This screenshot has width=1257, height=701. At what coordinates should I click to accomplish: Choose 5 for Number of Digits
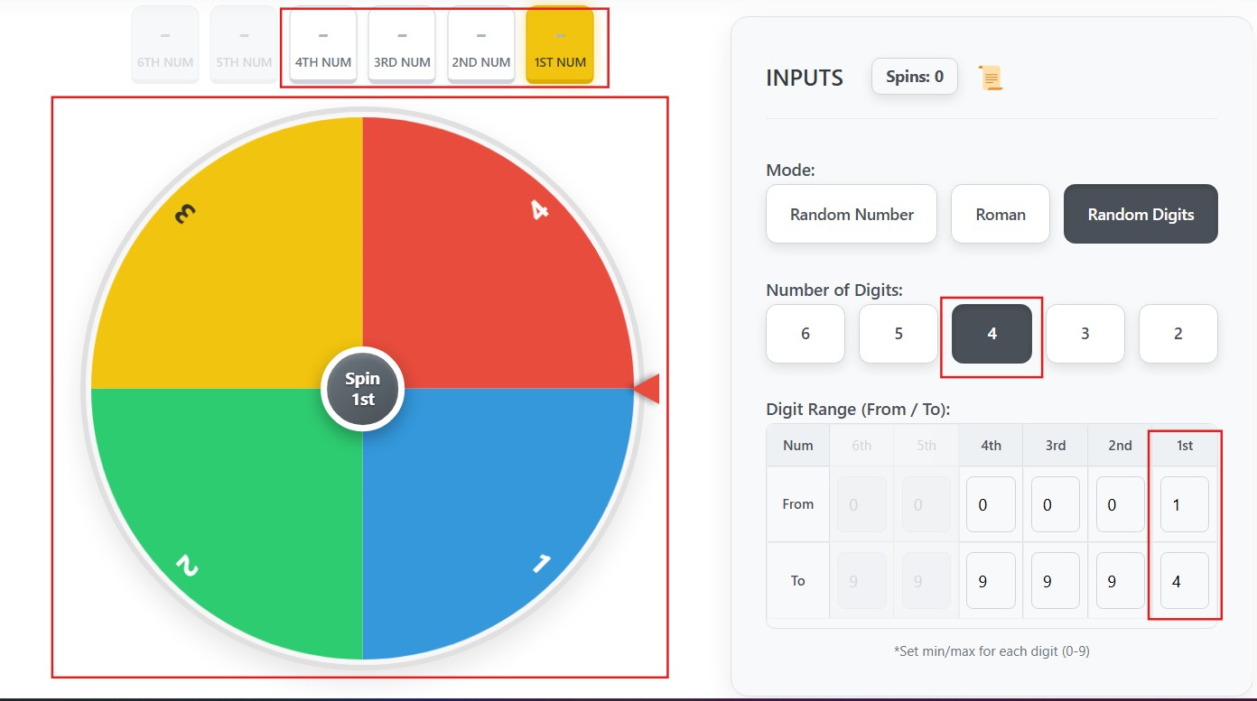tap(898, 333)
